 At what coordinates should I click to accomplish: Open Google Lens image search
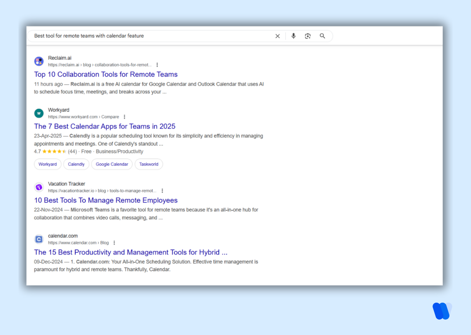[308, 36]
